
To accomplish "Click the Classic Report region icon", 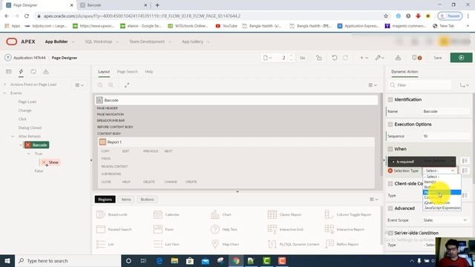I will point(272,214).
